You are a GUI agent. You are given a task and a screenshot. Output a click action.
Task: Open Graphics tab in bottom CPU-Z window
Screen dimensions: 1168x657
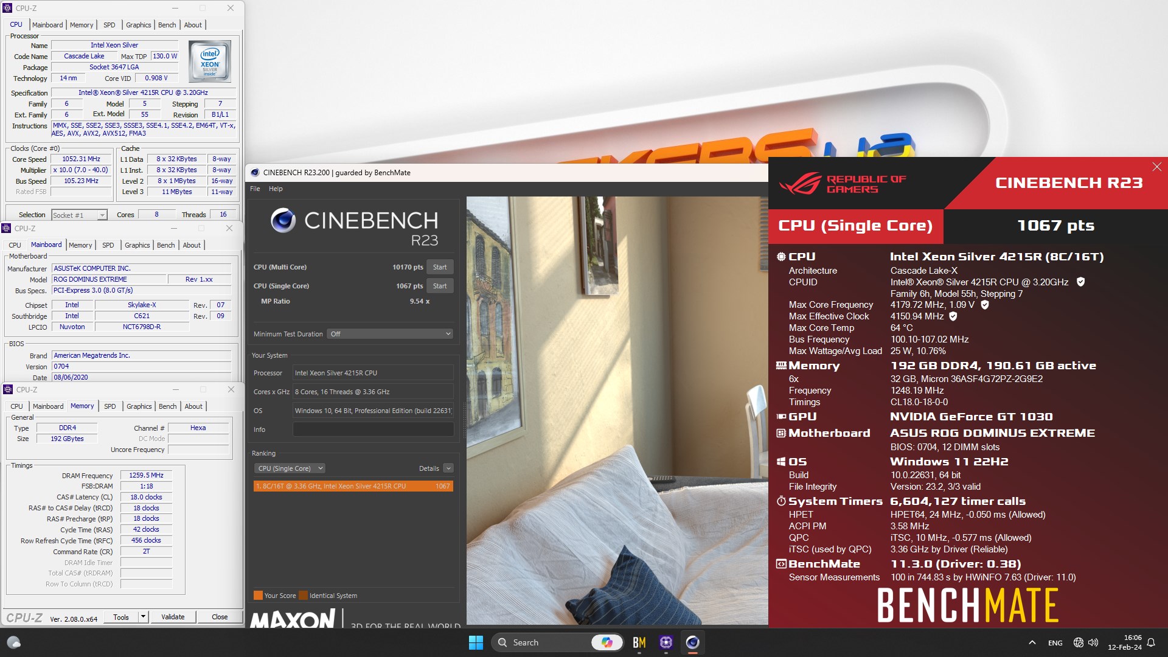(139, 406)
